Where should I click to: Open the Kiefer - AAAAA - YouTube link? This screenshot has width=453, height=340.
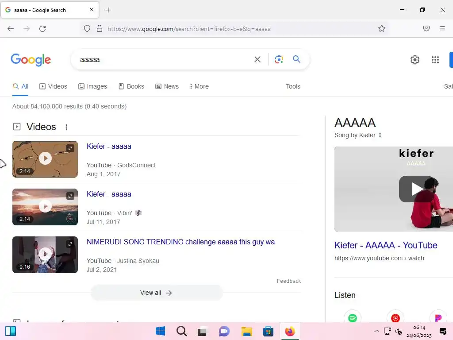(x=386, y=245)
